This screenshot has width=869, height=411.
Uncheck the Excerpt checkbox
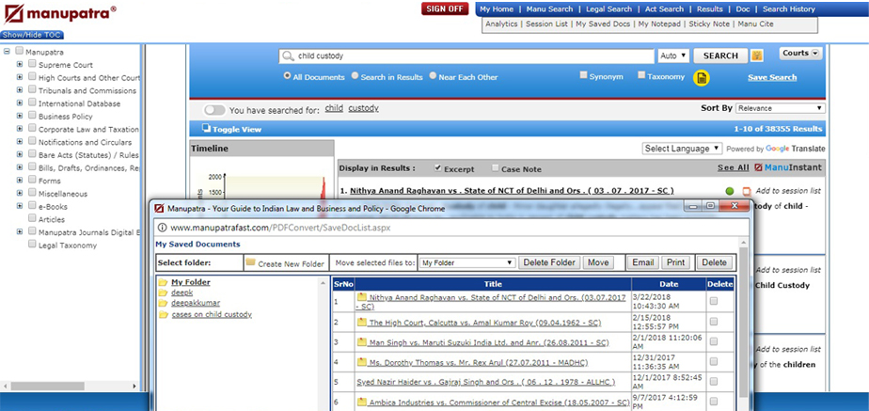point(438,167)
